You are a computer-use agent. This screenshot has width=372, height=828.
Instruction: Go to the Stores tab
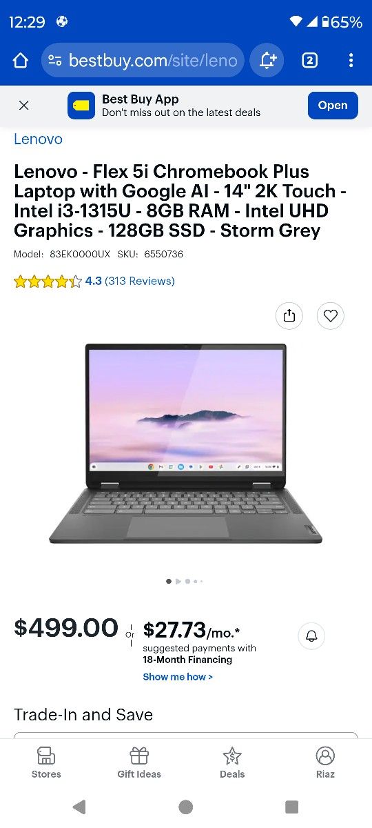pyautogui.click(x=46, y=762)
